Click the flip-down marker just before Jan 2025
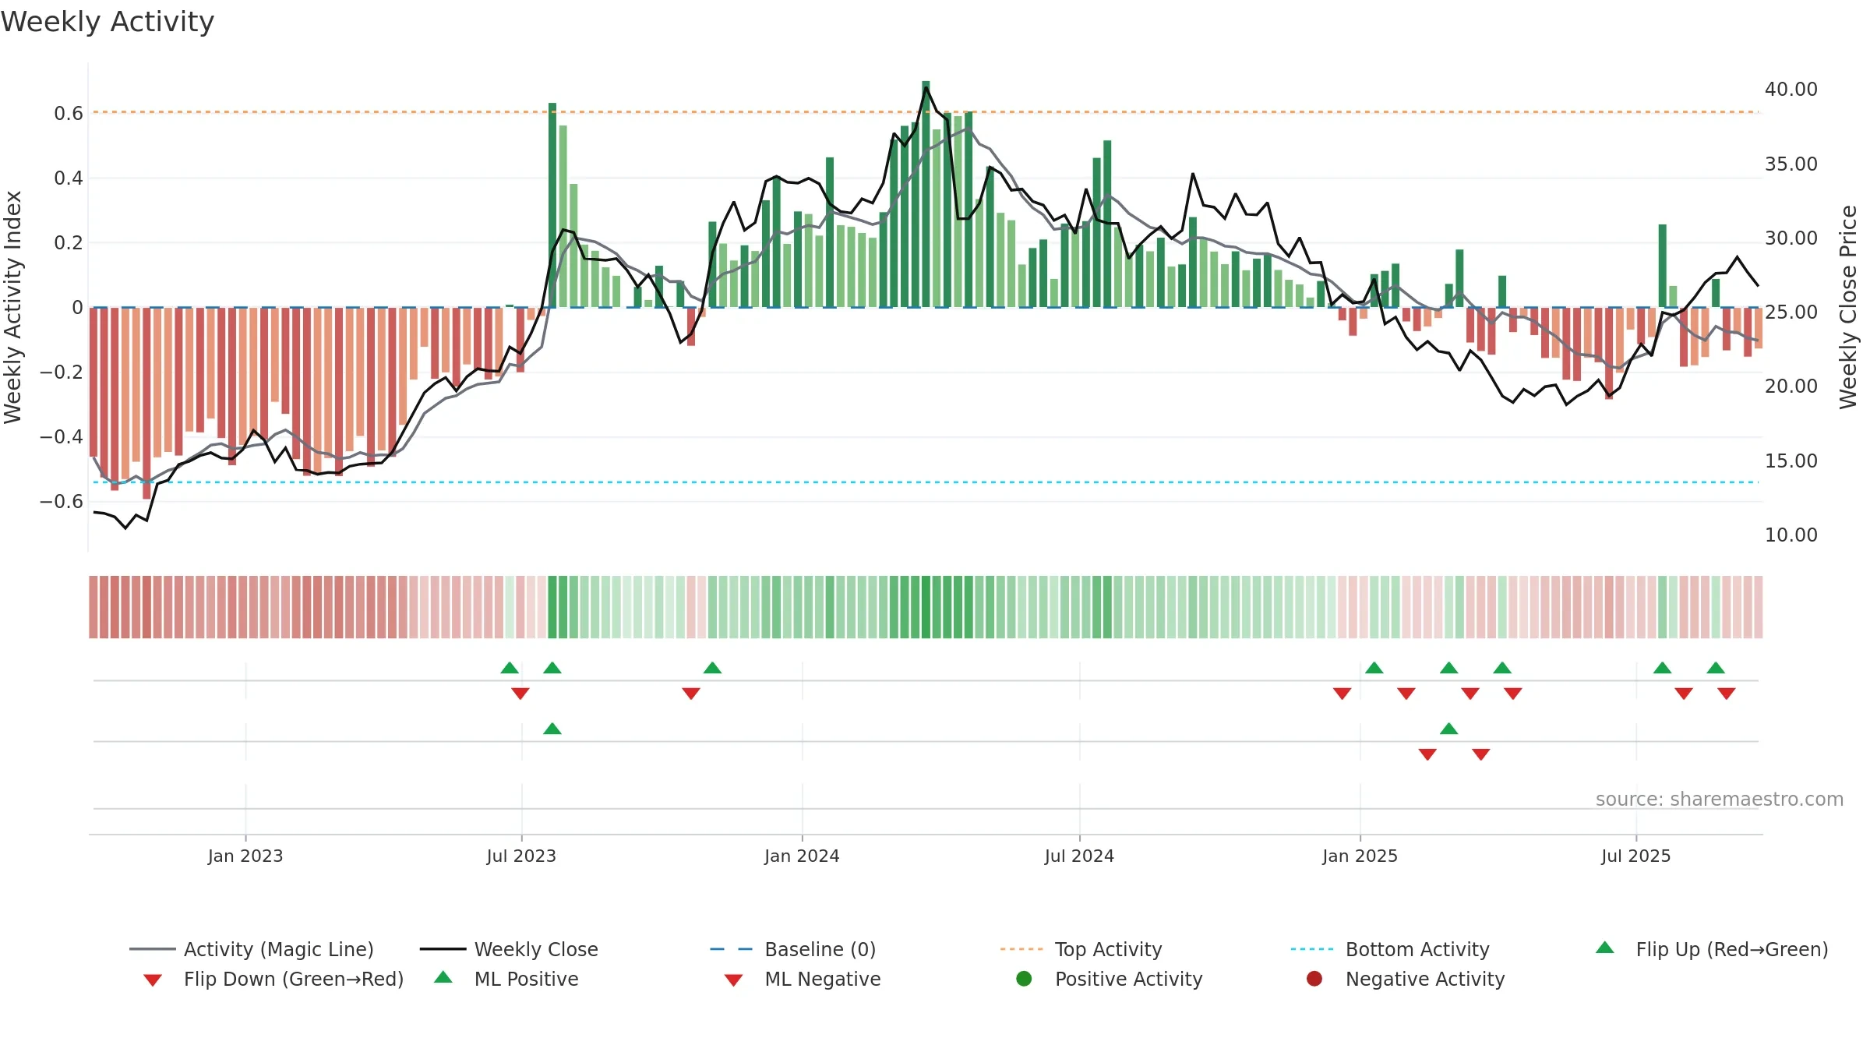The image size is (1870, 1052). tap(1342, 694)
